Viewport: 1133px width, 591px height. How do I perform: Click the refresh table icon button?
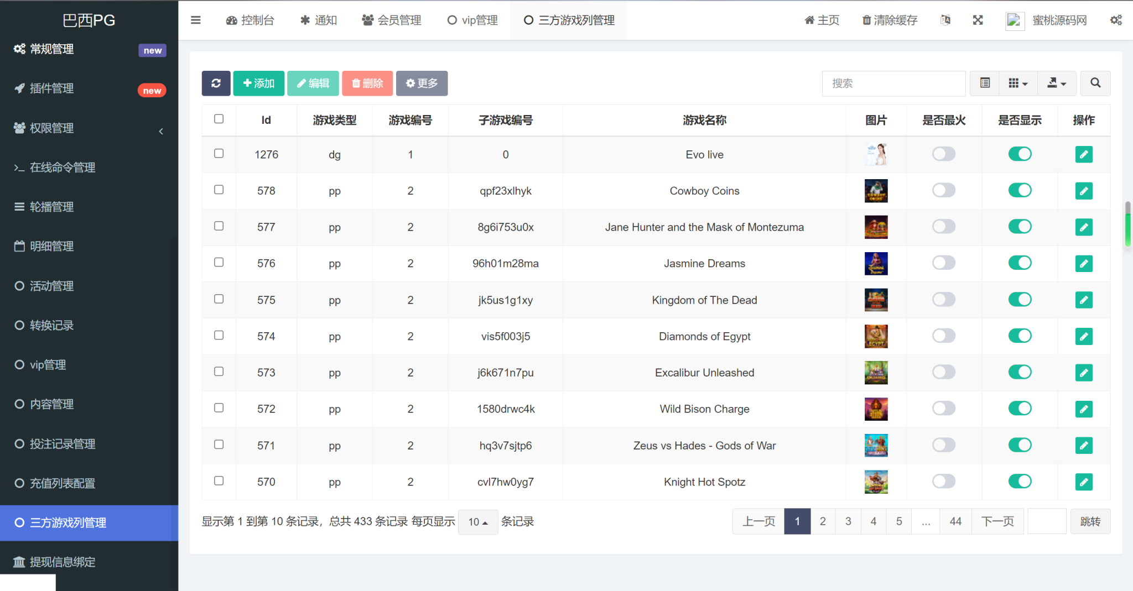click(216, 83)
